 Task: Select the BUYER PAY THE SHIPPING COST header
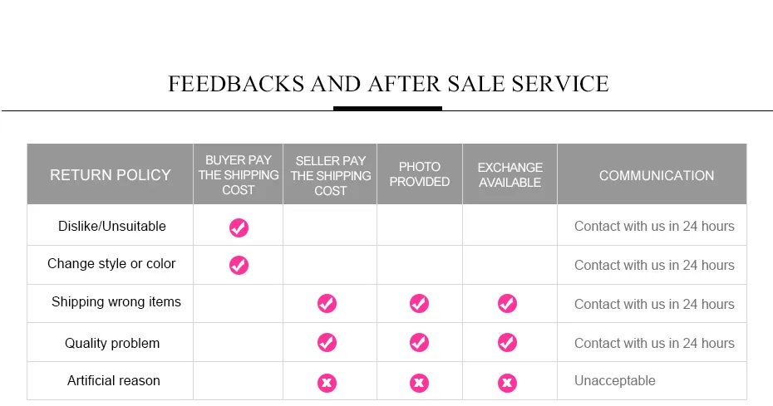(238, 174)
